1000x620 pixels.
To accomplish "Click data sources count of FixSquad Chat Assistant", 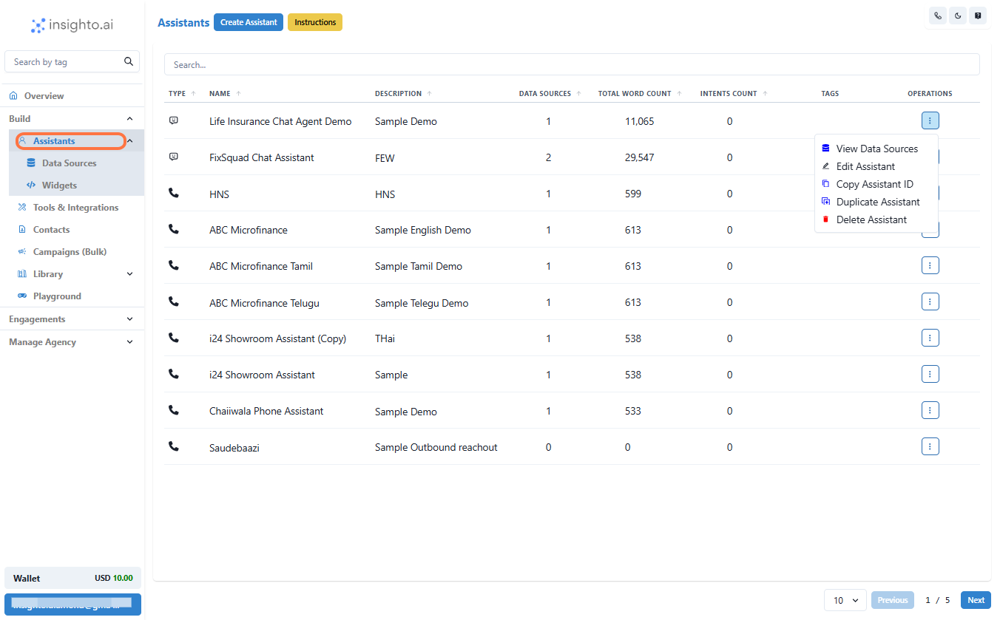I will click(x=548, y=157).
